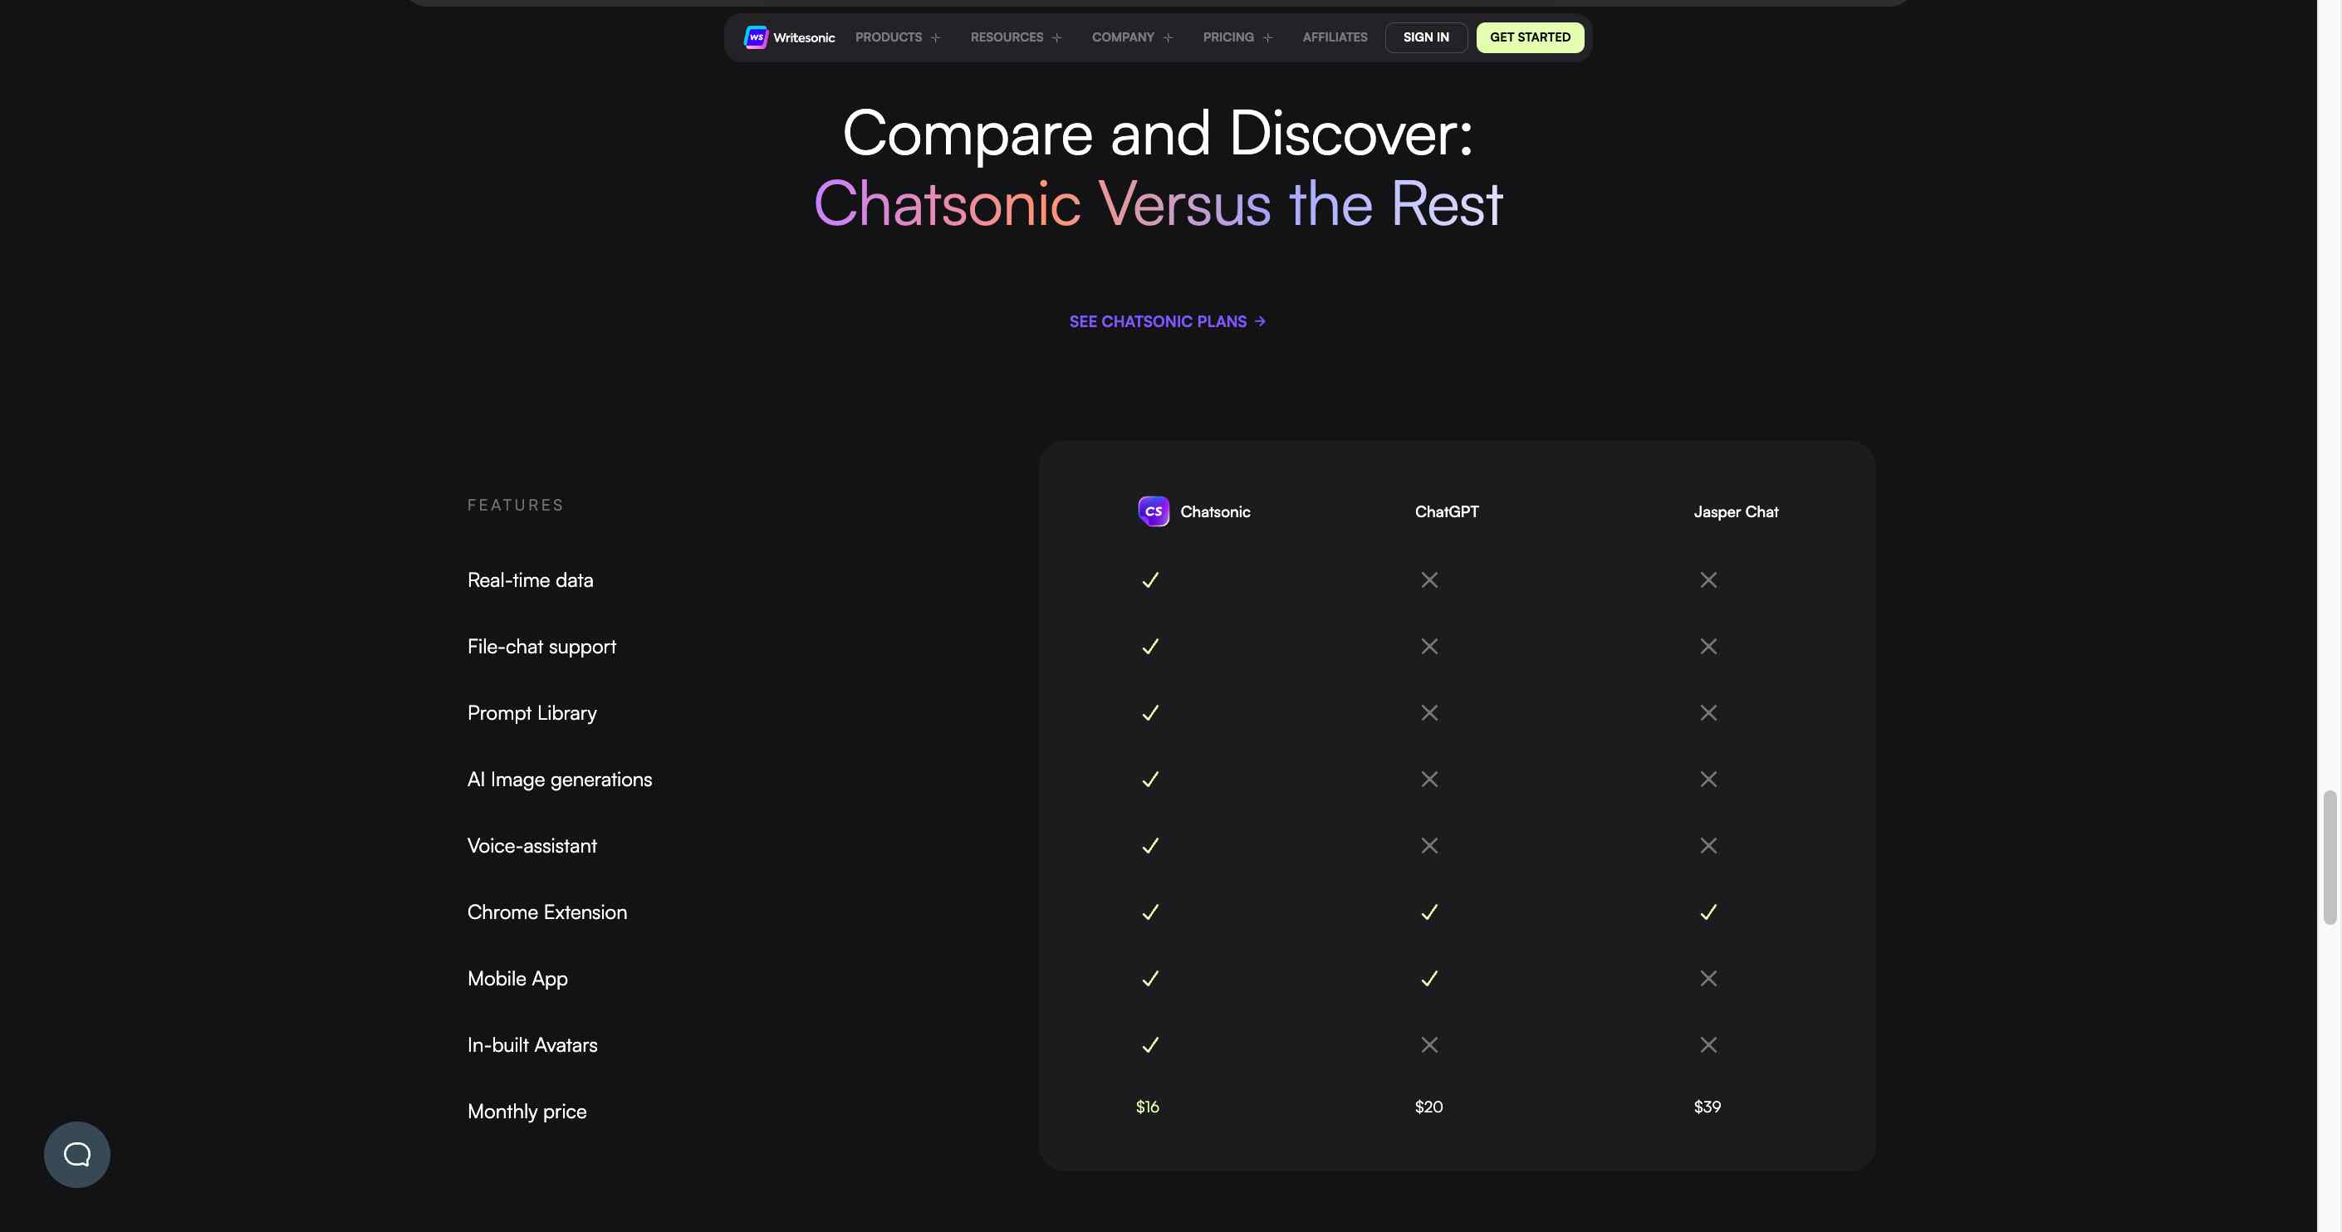Click the Jasper Chat column header

coord(1736,511)
